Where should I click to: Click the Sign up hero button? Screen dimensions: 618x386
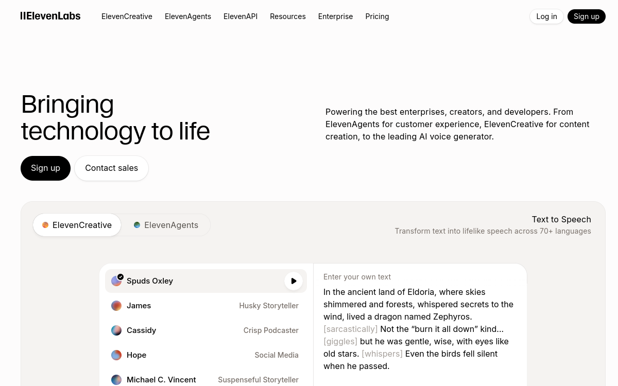(x=45, y=168)
